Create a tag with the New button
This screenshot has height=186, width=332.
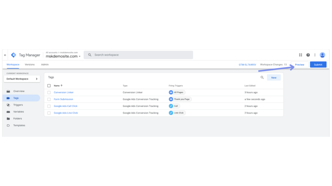(x=274, y=77)
